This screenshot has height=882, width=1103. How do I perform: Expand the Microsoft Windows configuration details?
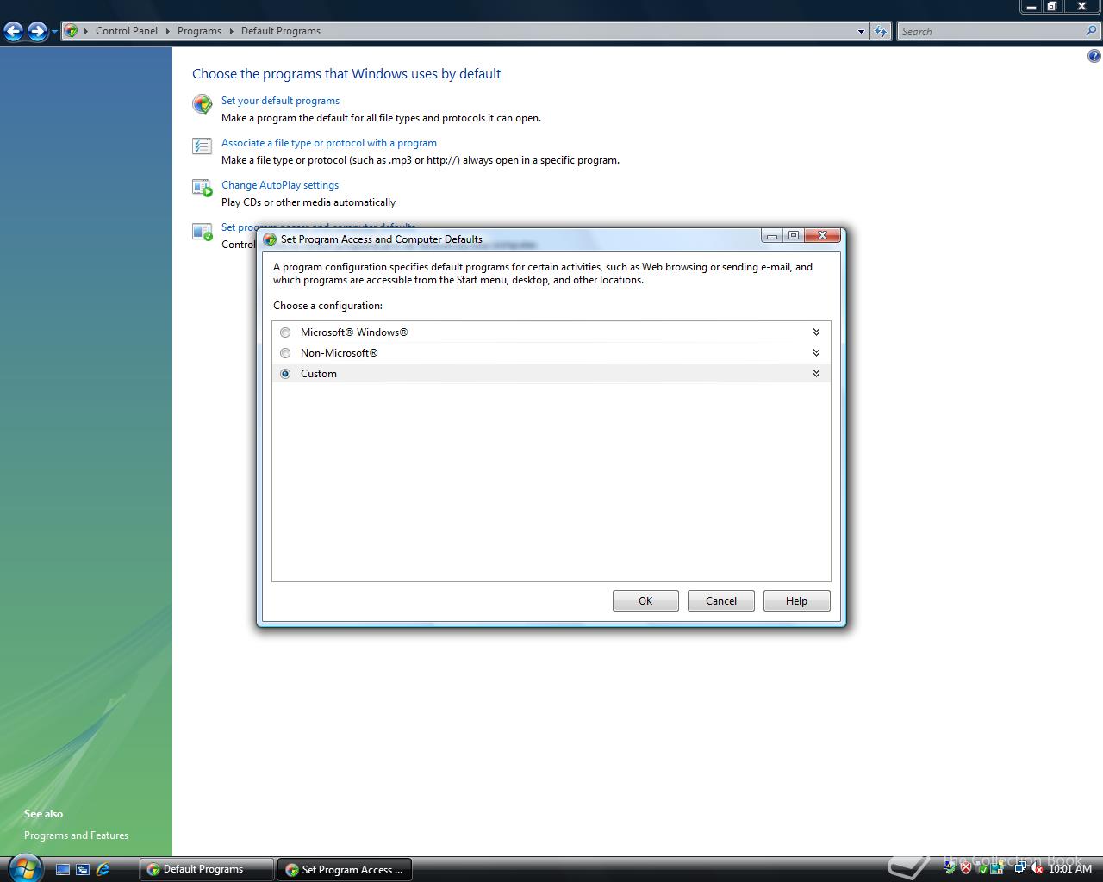coord(816,332)
